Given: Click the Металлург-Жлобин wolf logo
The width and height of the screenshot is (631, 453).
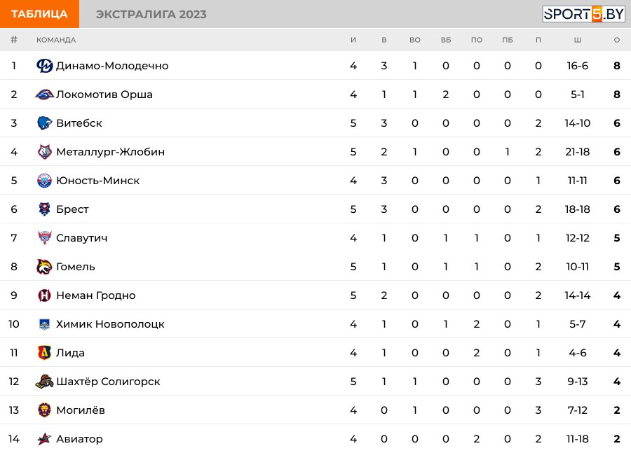Looking at the screenshot, I should point(44,152).
